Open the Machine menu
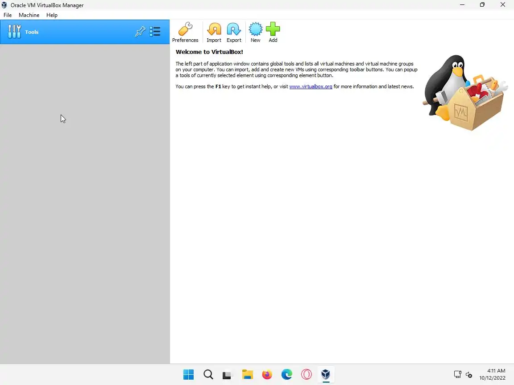 point(29,15)
